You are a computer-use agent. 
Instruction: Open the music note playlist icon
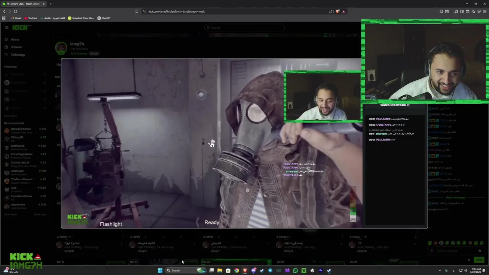pyautogui.click(x=456, y=11)
